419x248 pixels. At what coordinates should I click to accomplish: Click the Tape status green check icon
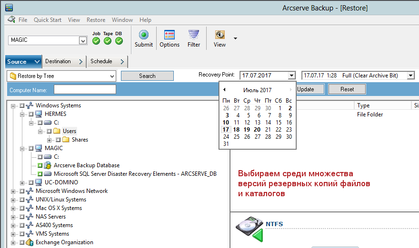[x=108, y=41]
